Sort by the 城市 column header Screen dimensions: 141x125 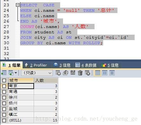coord(21,80)
